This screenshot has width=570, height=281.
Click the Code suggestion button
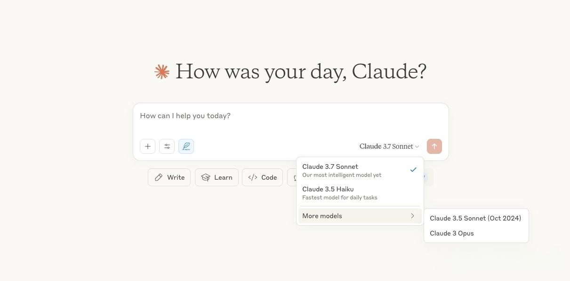pyautogui.click(x=263, y=177)
